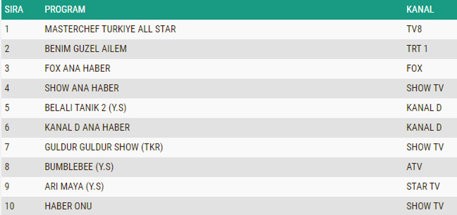Select MASTERCHEF TURKIYE ALL STAR program
The width and height of the screenshot is (457, 215).
coord(110,29)
